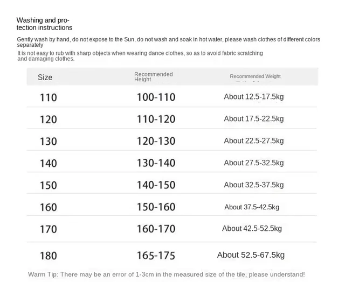Click the "Washing and protection instructions" heading

click(44, 24)
